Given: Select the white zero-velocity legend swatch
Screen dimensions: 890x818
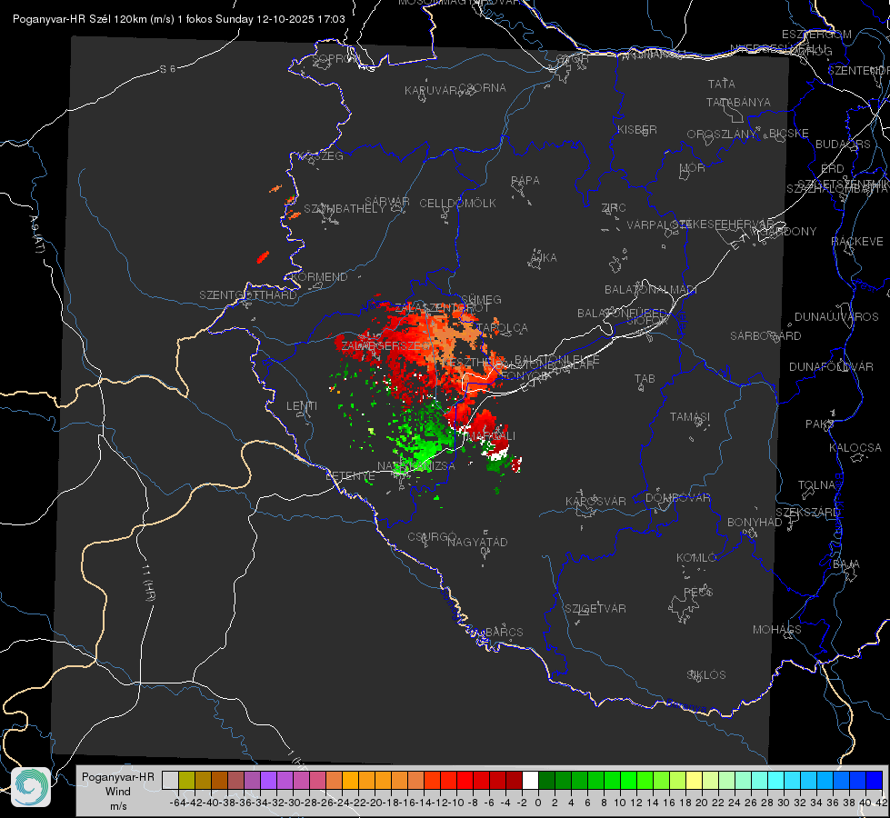Looking at the screenshot, I should (530, 781).
